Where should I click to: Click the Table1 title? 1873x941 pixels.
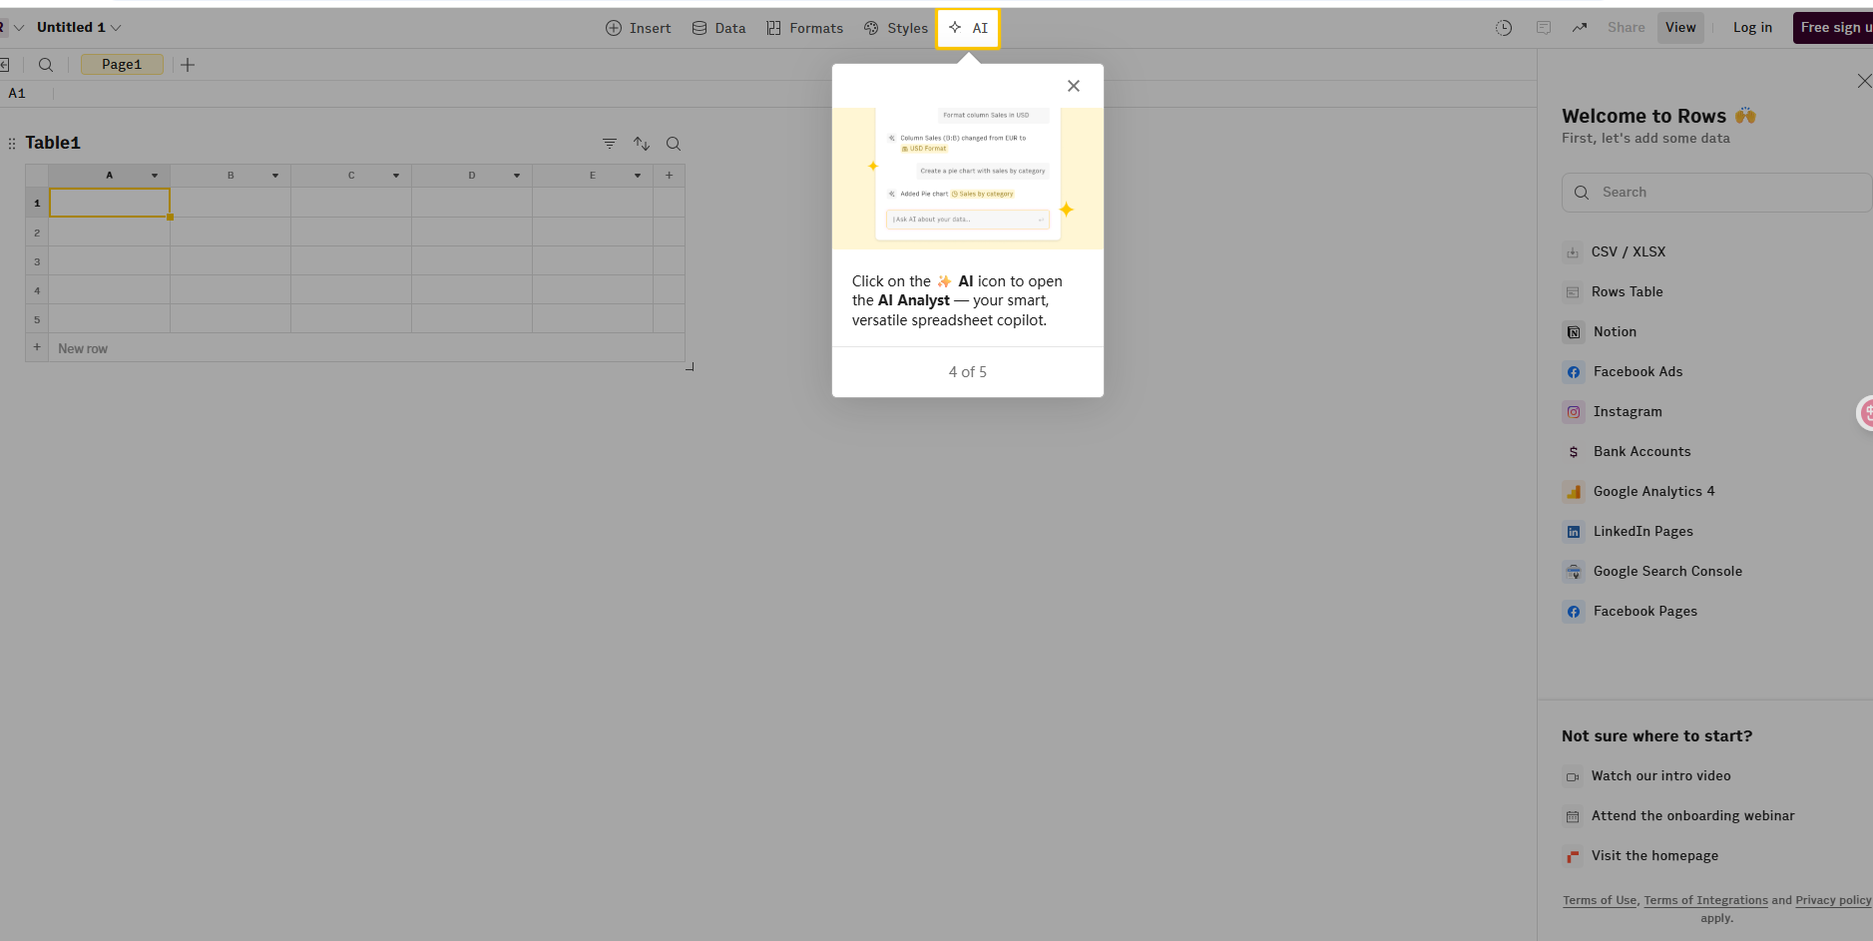53,143
